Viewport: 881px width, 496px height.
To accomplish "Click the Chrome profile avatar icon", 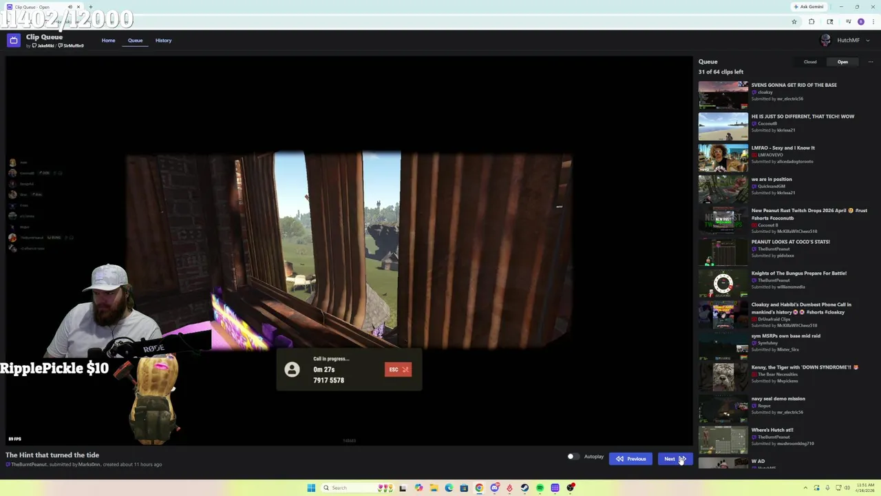I will [860, 22].
